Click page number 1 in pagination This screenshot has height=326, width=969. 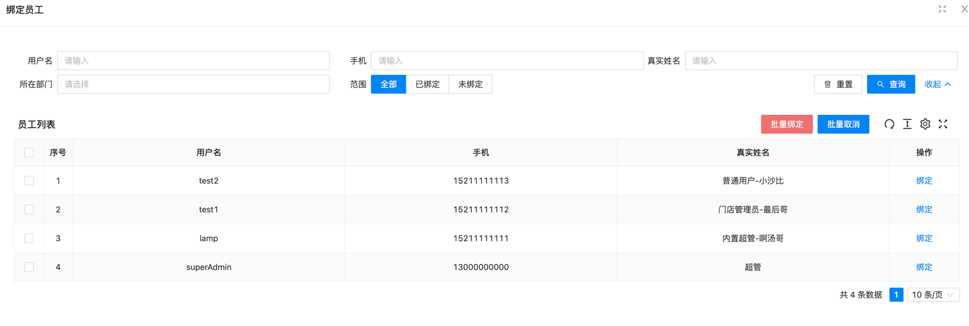coord(895,295)
